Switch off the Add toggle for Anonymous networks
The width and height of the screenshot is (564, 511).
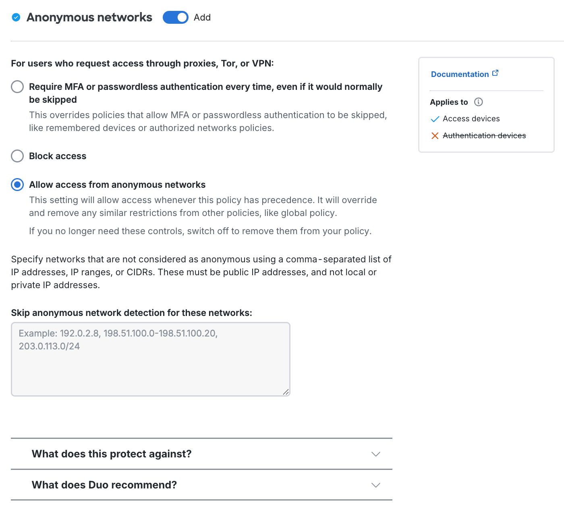tap(175, 17)
